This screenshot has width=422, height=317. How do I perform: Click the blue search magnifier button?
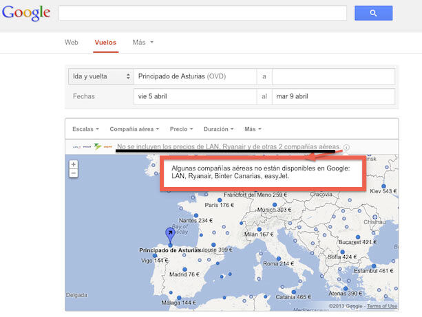(373, 13)
